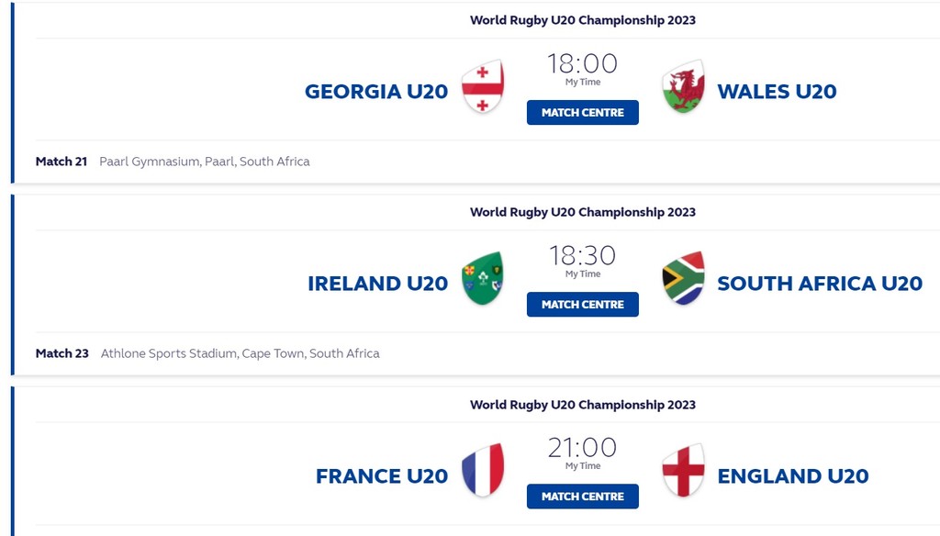Viewport: 940px width, 536px height.
Task: Click the 18:00 kickoff time
Action: point(582,63)
